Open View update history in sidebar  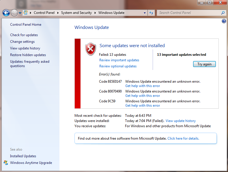click(25, 48)
